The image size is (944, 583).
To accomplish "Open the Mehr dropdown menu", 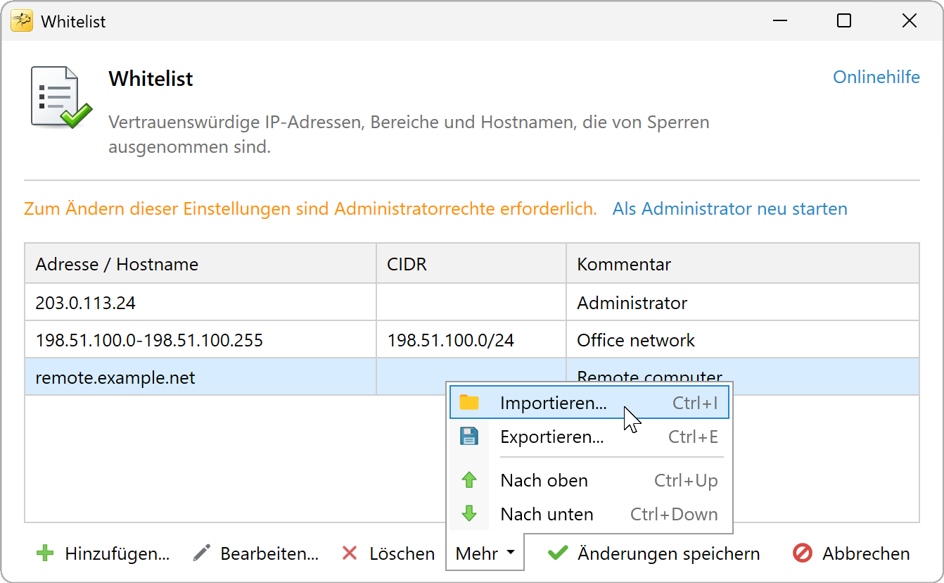I will (x=485, y=554).
